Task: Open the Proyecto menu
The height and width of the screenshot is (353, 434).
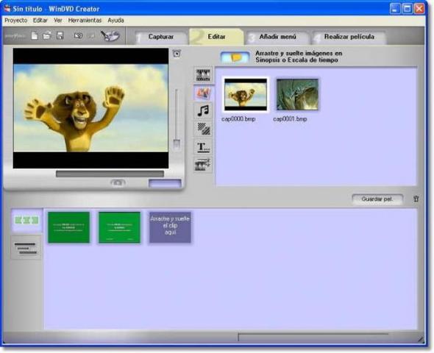Action: pyautogui.click(x=16, y=20)
